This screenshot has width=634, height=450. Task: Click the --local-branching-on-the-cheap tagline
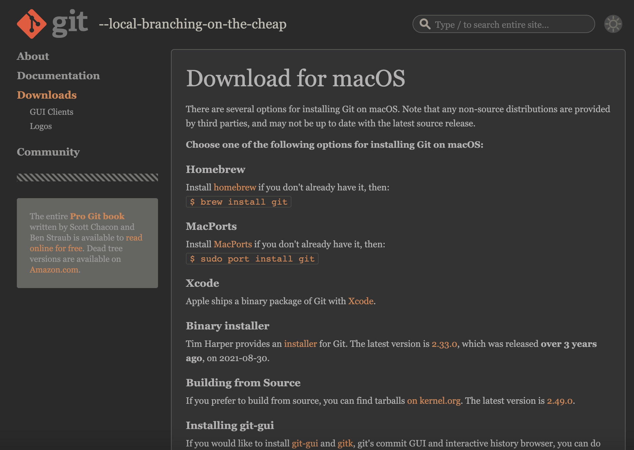pyautogui.click(x=193, y=24)
